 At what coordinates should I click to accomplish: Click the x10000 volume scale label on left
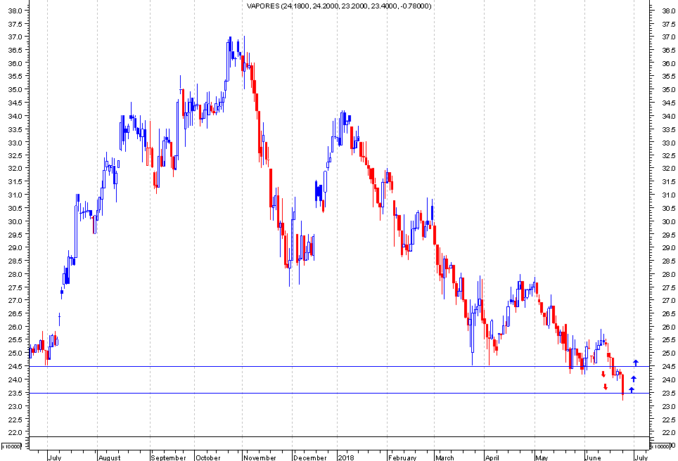coord(11,446)
